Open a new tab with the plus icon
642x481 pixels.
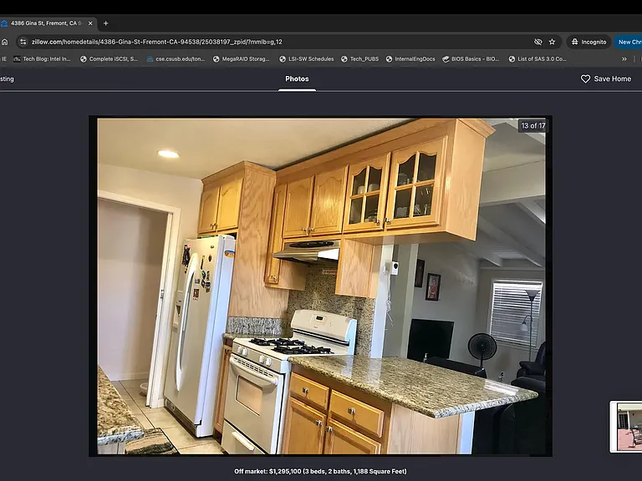[105, 23]
